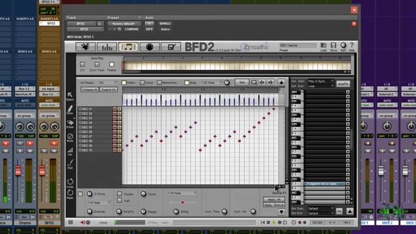Image resolution: width=416 pixels, height=234 pixels.
Task: Click the red speaker audition icon
Action: coord(83,222)
